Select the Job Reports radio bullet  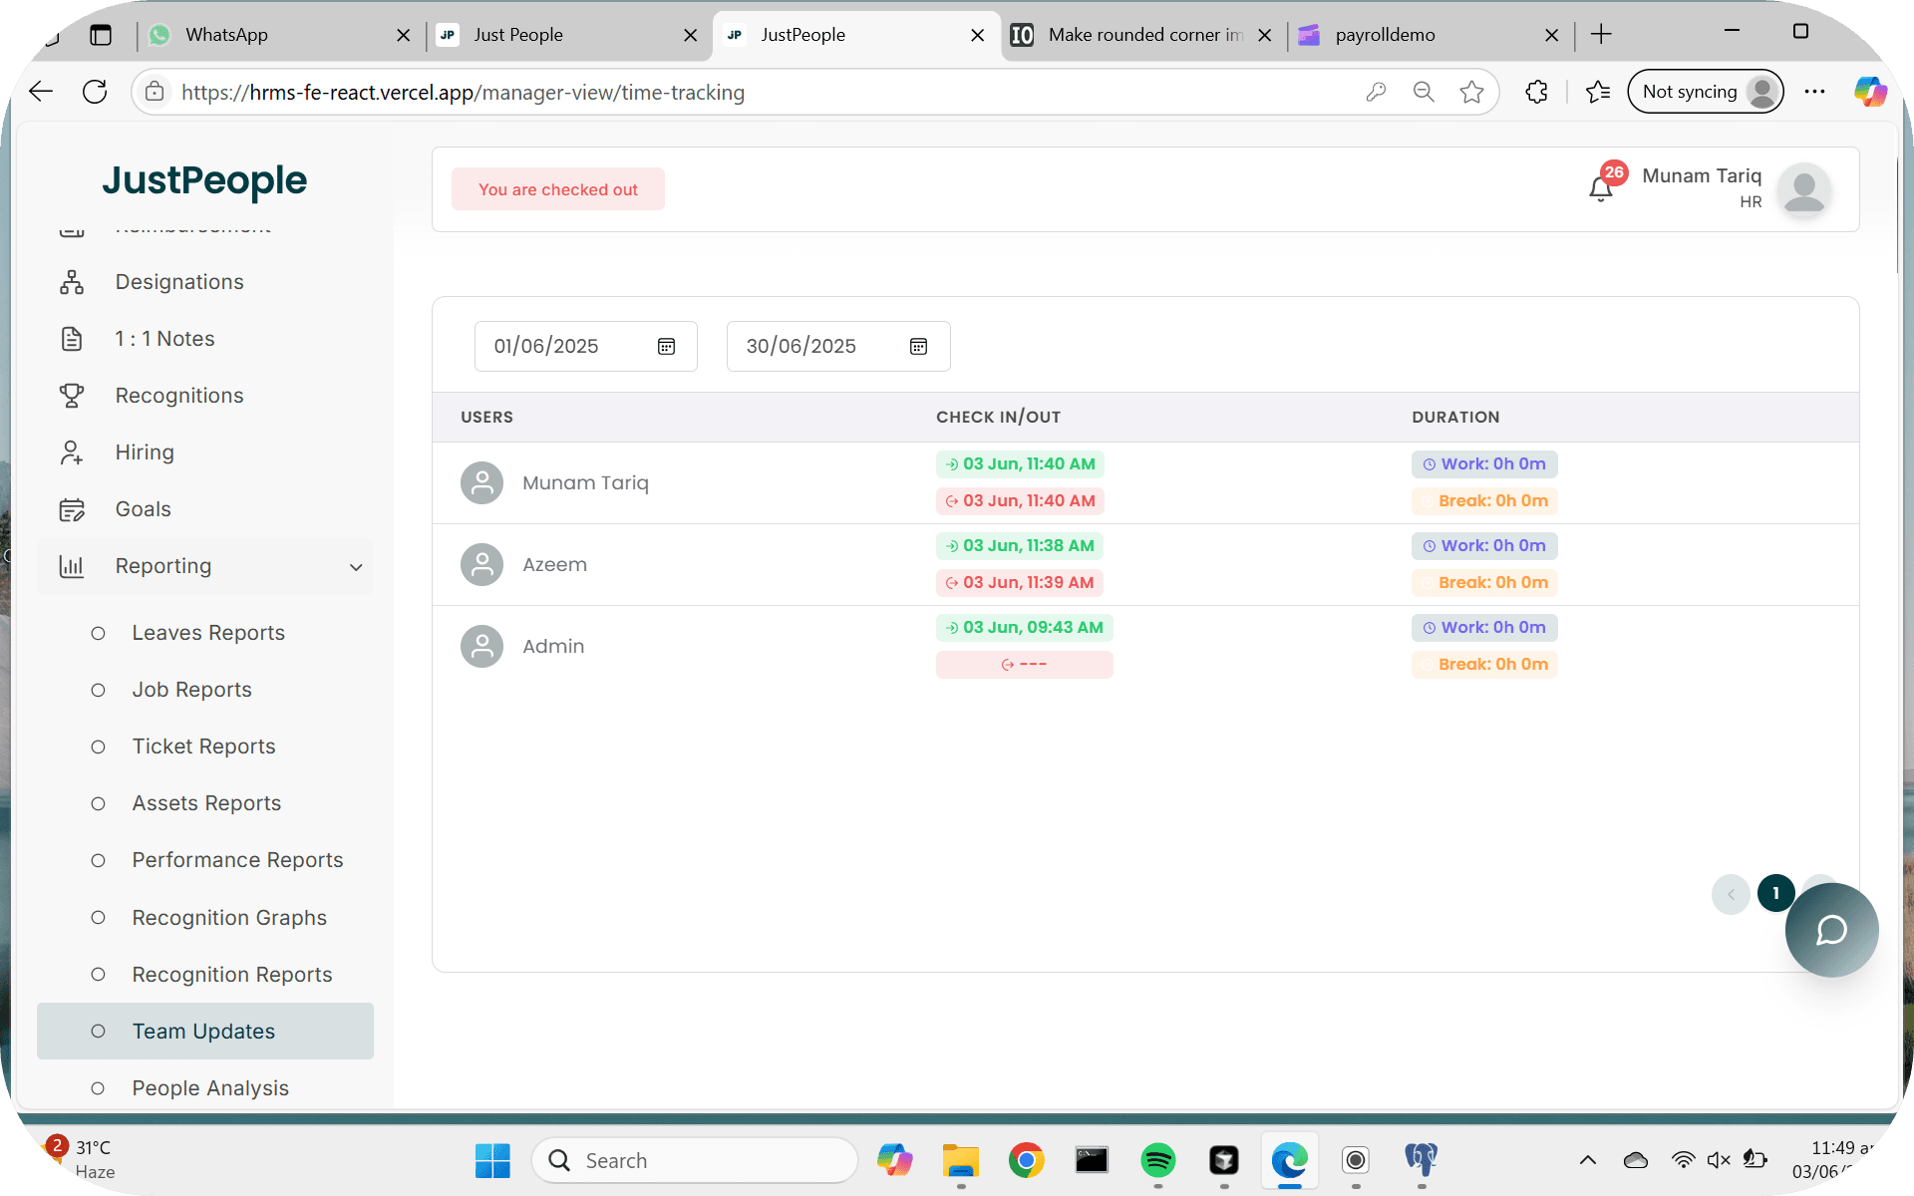(x=98, y=690)
